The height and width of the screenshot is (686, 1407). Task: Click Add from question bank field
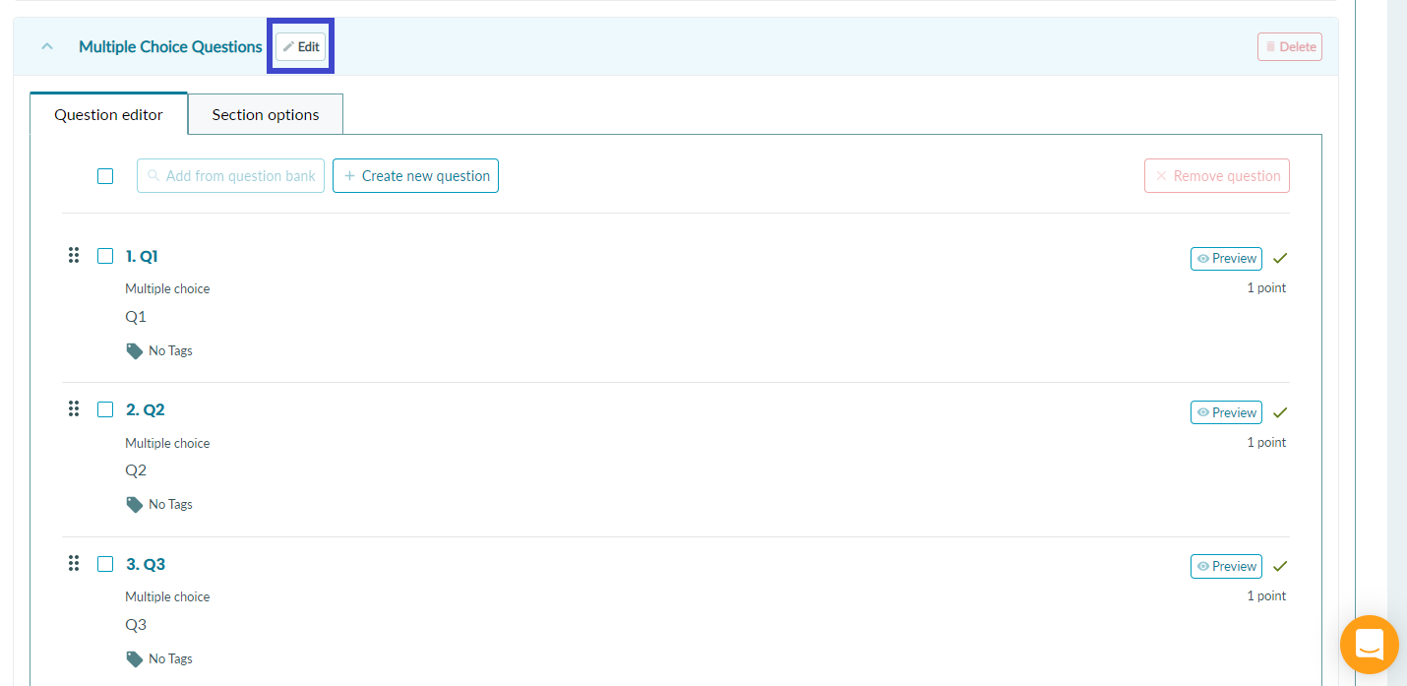coord(230,176)
